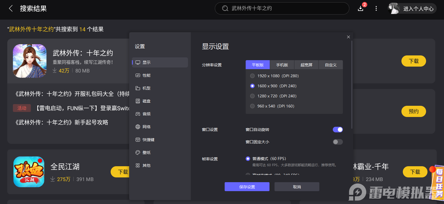Click the back arrow beside 搜索结果
This screenshot has height=204, width=444.
tap(11, 8)
